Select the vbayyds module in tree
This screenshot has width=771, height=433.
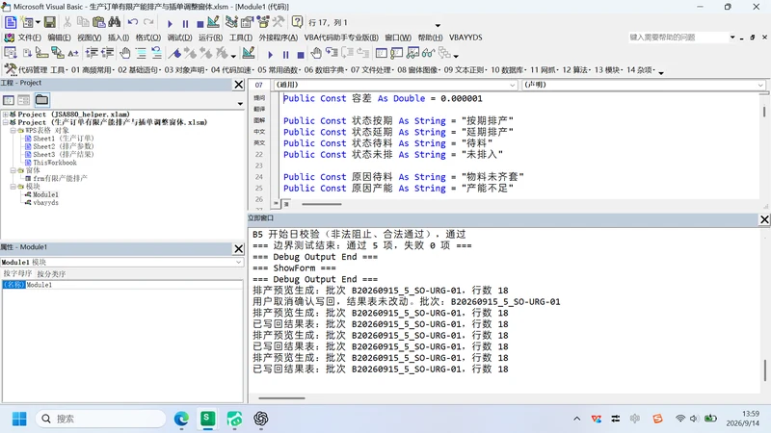(x=45, y=202)
